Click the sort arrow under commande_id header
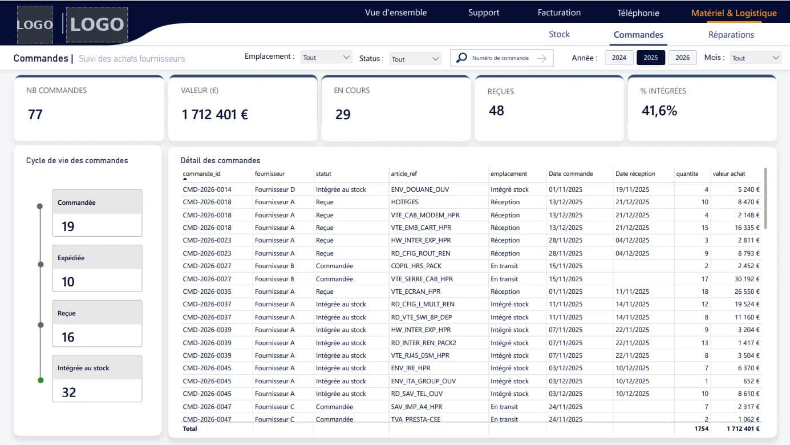Image resolution: width=790 pixels, height=445 pixels. pos(185,179)
